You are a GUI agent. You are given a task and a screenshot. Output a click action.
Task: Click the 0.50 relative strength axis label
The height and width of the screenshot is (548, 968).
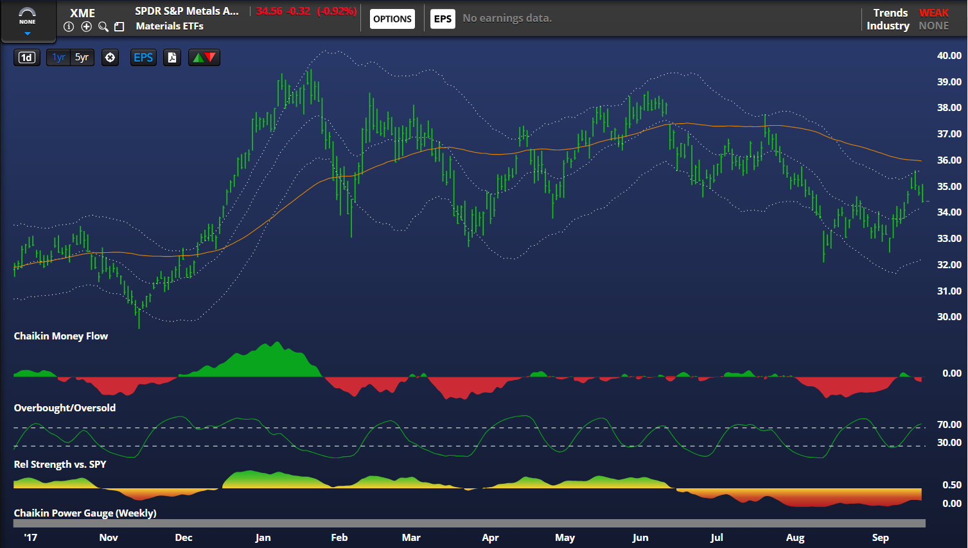pos(952,485)
